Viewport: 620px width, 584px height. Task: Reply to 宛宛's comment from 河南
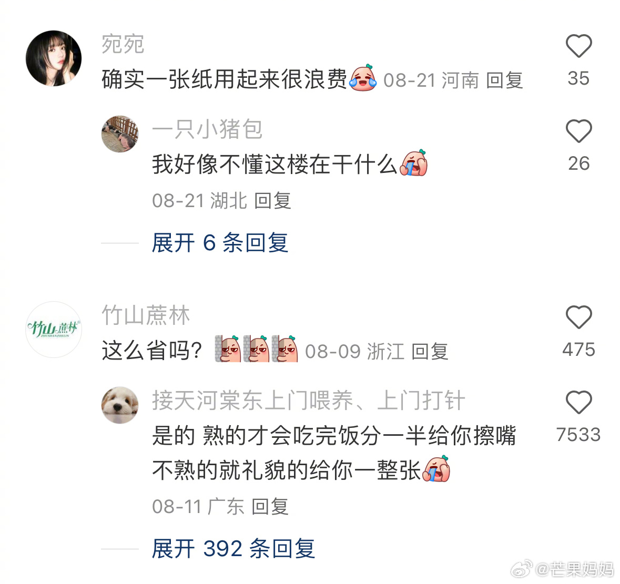[504, 80]
